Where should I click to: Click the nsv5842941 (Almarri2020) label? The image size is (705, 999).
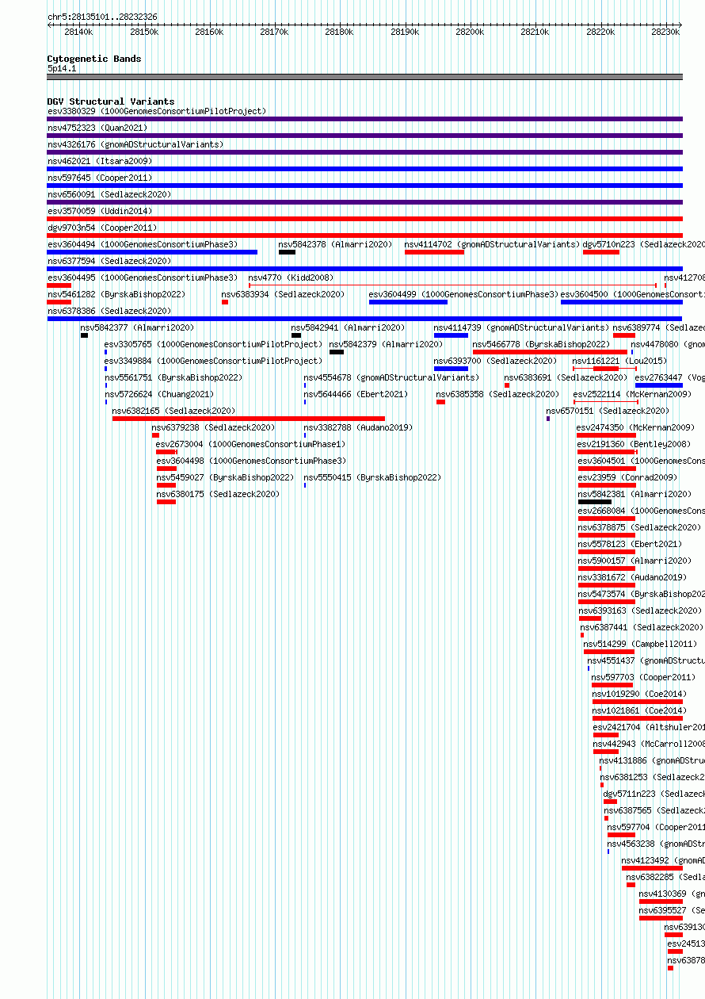[x=349, y=327]
